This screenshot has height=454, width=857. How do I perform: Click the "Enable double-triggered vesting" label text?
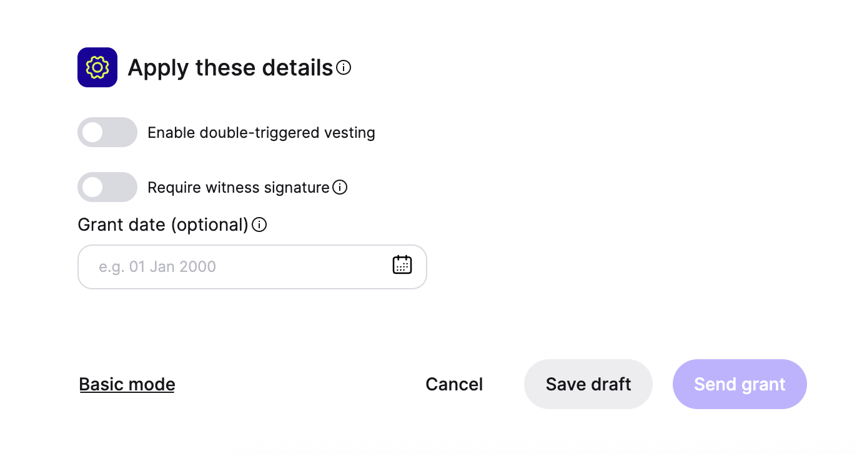point(261,133)
